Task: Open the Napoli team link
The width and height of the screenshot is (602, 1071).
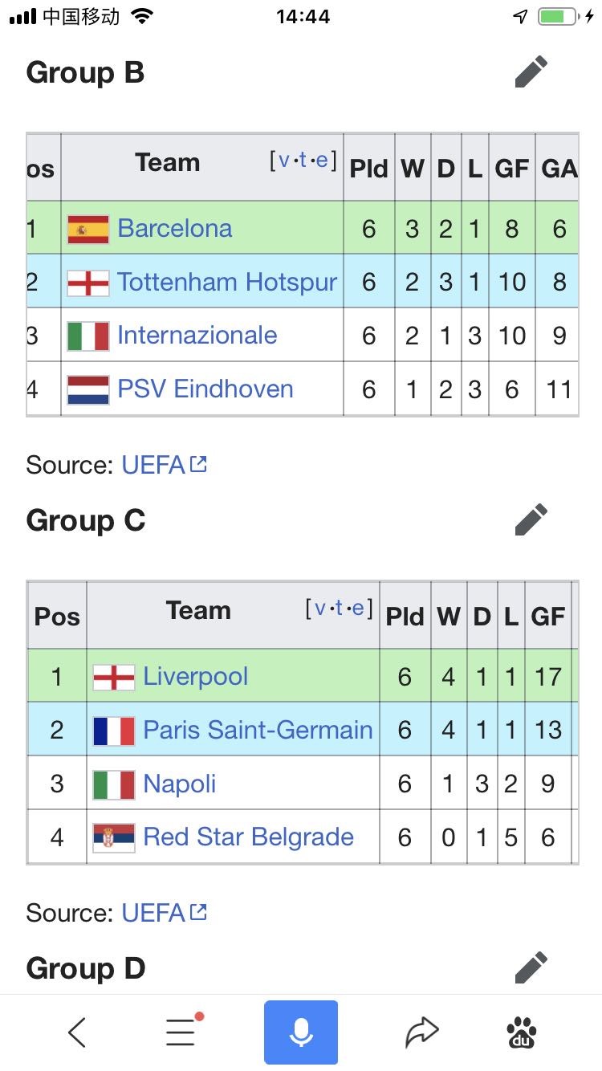Action: pyautogui.click(x=180, y=783)
